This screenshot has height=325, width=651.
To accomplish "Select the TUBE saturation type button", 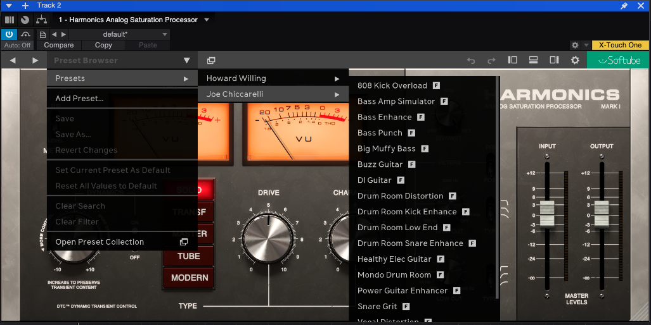I will (x=189, y=256).
